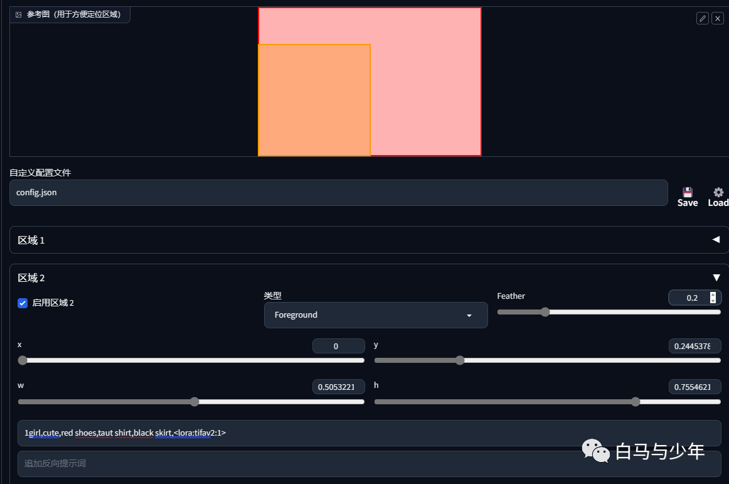This screenshot has height=484, width=729.
Task: Click the 追加反向提示词 negative prompt field
Action: pos(369,463)
